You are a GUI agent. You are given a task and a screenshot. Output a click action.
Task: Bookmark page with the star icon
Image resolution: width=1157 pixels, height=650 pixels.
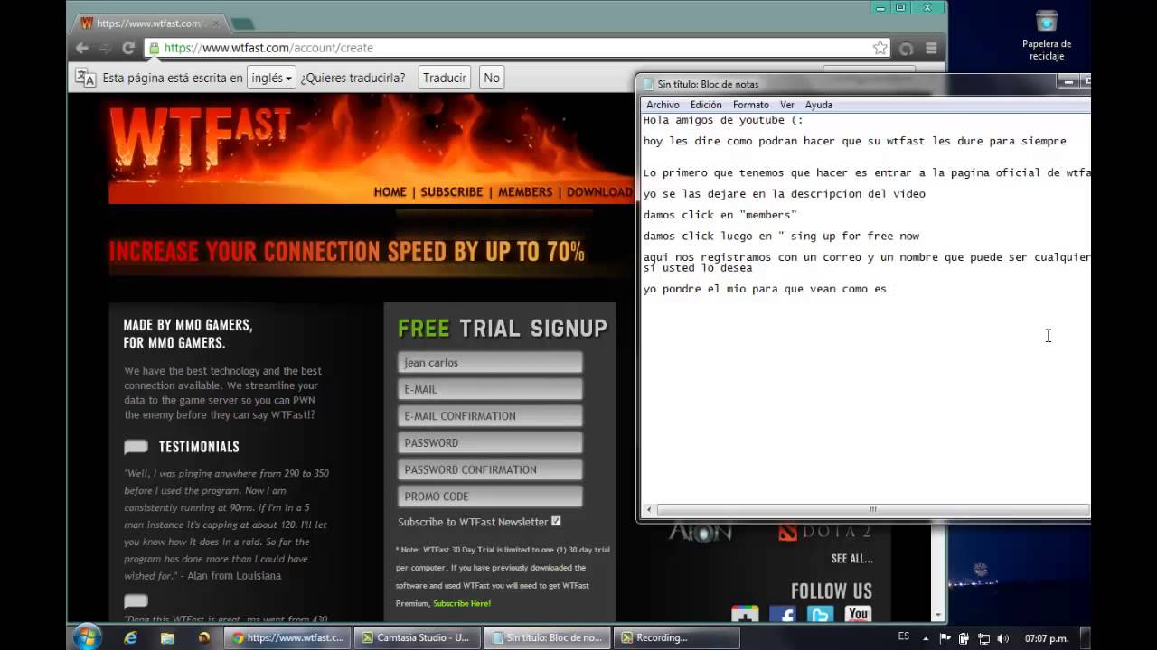pos(880,48)
